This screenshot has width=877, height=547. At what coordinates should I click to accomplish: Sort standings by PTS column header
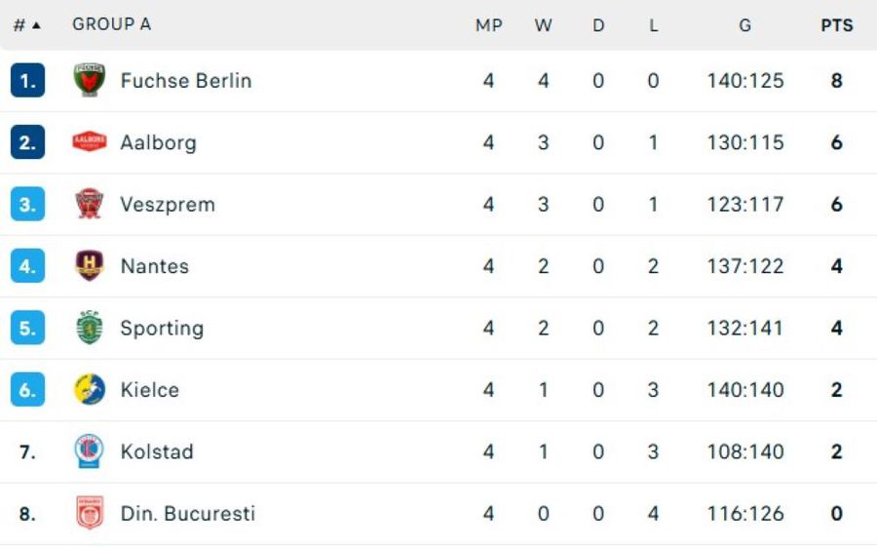point(836,25)
